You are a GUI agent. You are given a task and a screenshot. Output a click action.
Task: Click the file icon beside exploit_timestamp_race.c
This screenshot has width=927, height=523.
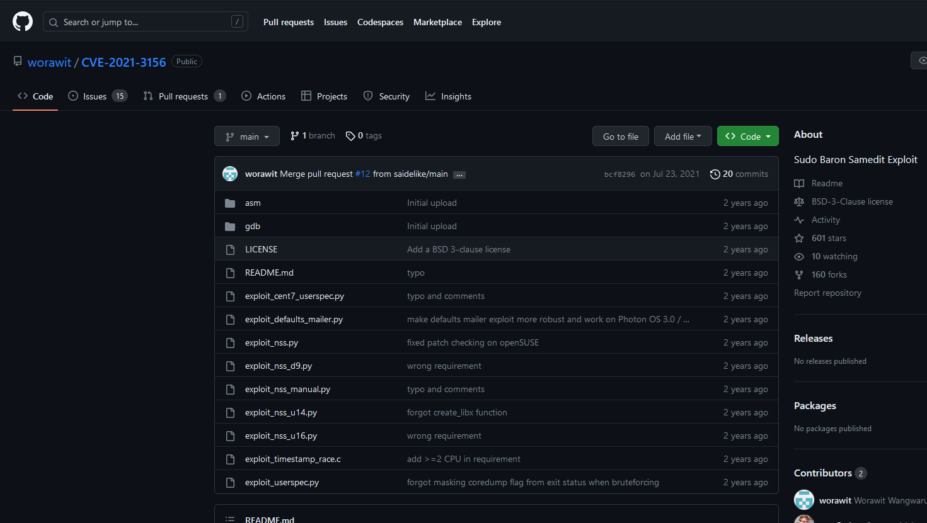(x=230, y=459)
